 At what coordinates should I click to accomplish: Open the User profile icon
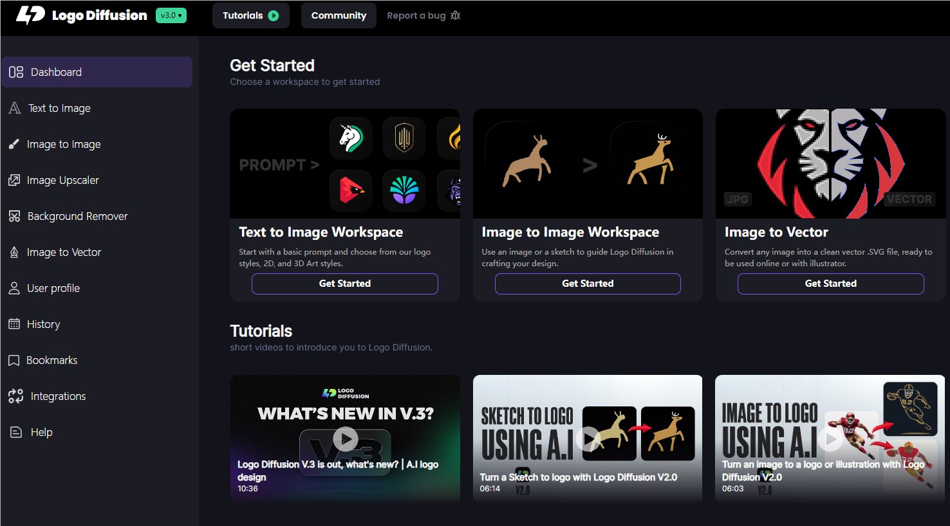tap(14, 288)
